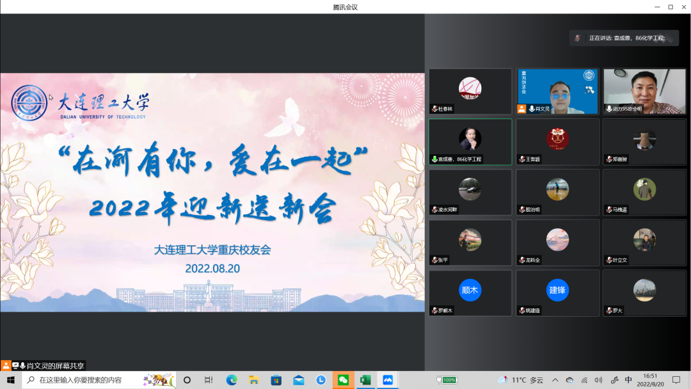Click the Cortana circle icon

(x=187, y=380)
